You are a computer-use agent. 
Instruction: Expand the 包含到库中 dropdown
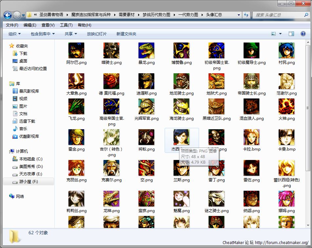(x=43, y=34)
